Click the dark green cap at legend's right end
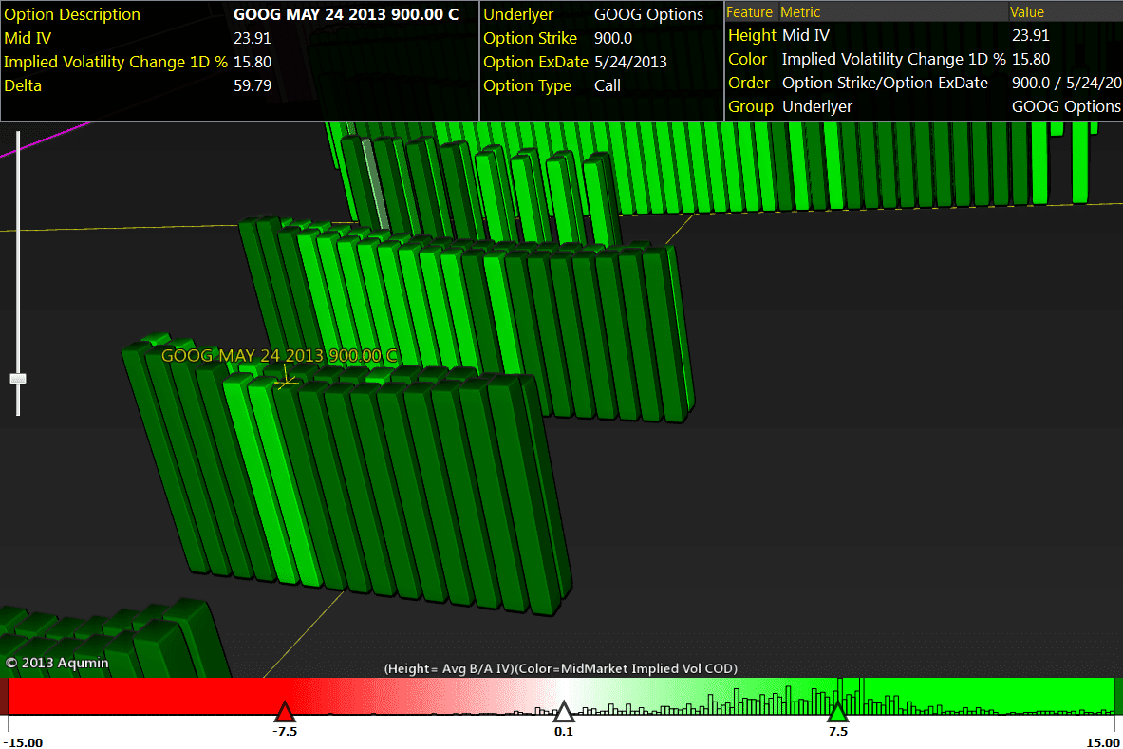Screen dimensions: 1123x749 (1117, 696)
